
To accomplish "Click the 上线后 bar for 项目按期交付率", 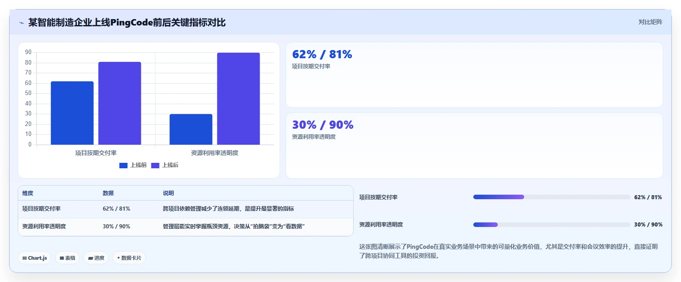I will (120, 103).
